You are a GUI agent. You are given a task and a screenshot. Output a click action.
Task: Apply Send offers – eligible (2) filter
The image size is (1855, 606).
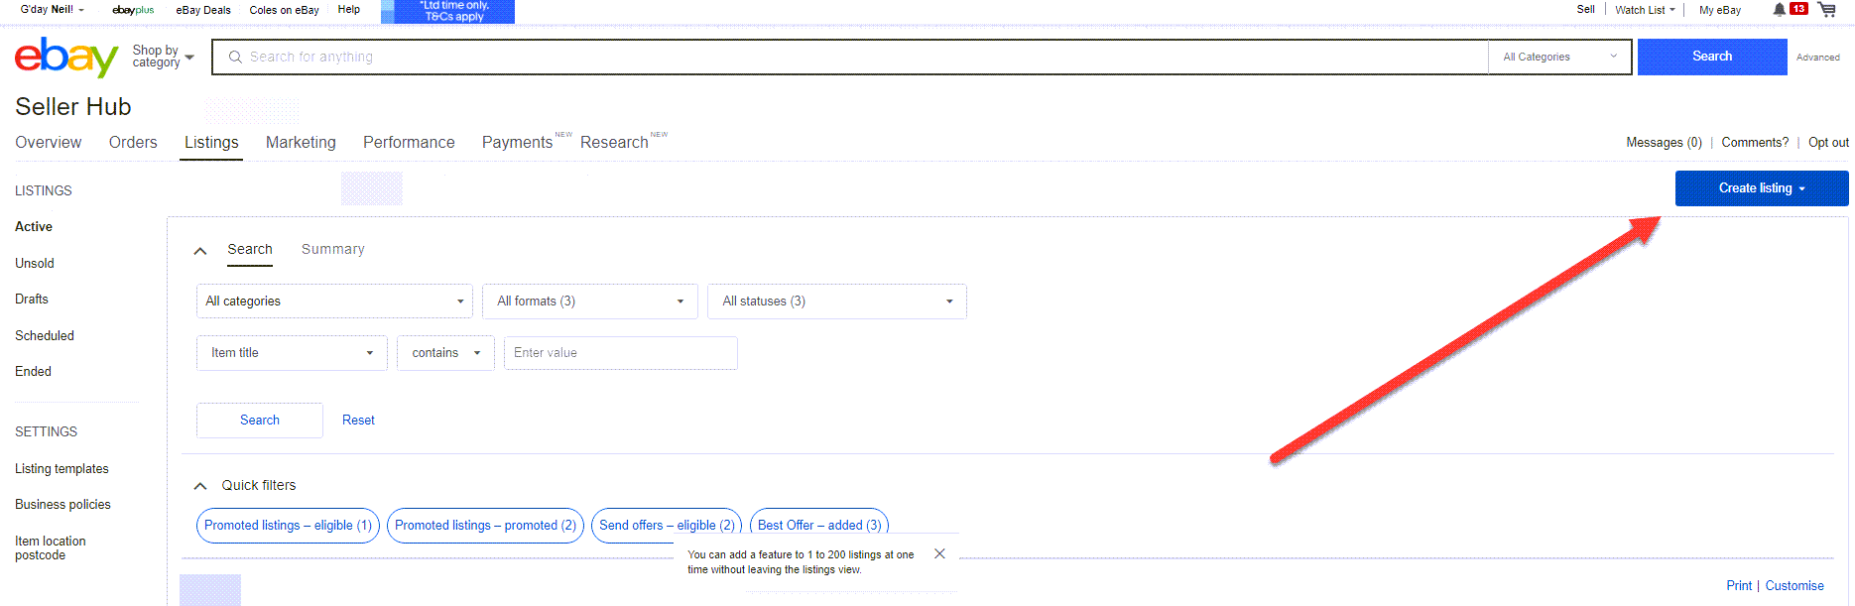667,526
